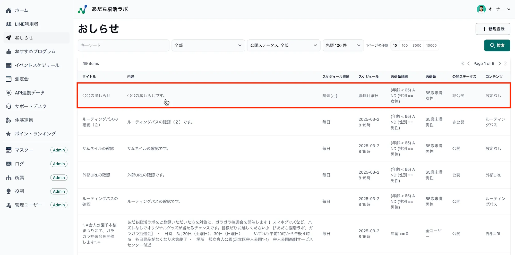Click API連携データ menu label
Image resolution: width=515 pixels, height=255 pixels.
(30, 93)
